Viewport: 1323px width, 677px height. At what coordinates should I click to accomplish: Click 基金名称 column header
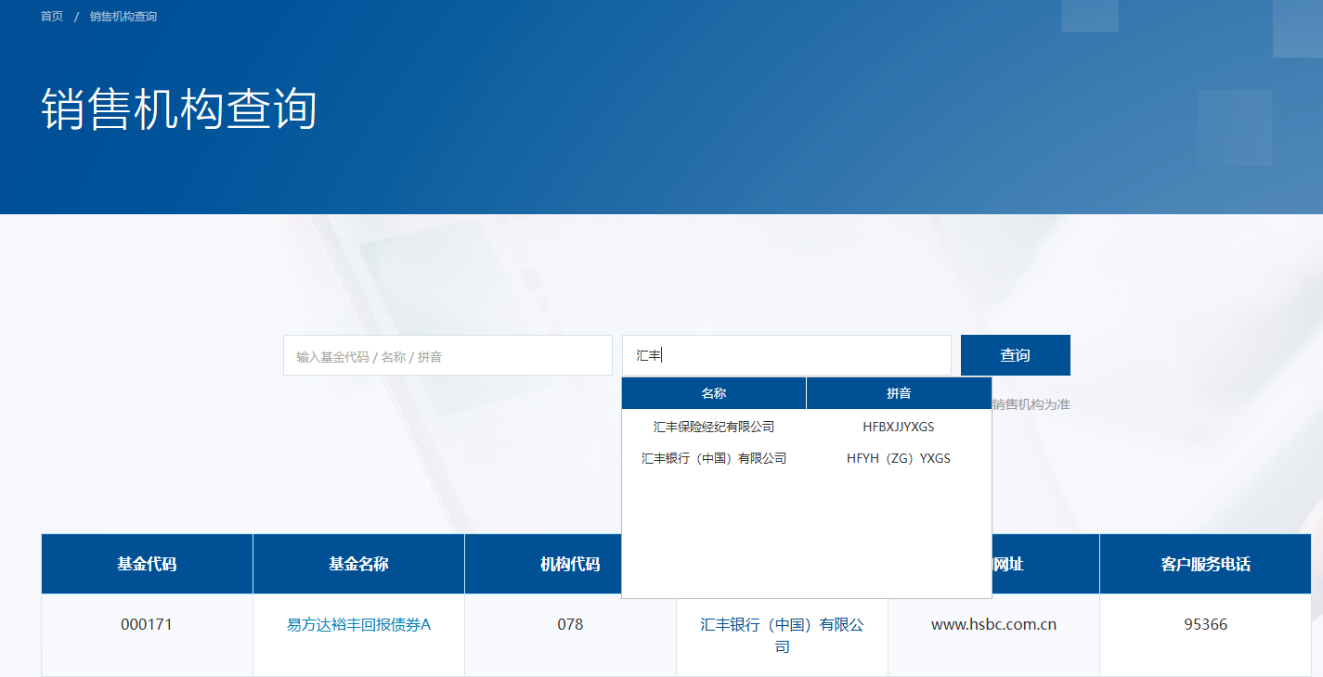pos(358,564)
